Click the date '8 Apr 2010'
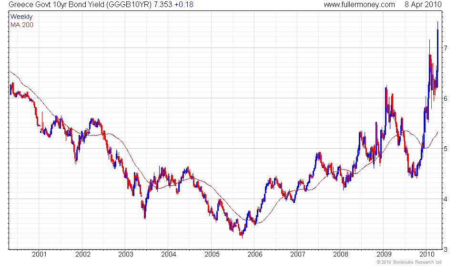467x266 pixels. [423, 5]
